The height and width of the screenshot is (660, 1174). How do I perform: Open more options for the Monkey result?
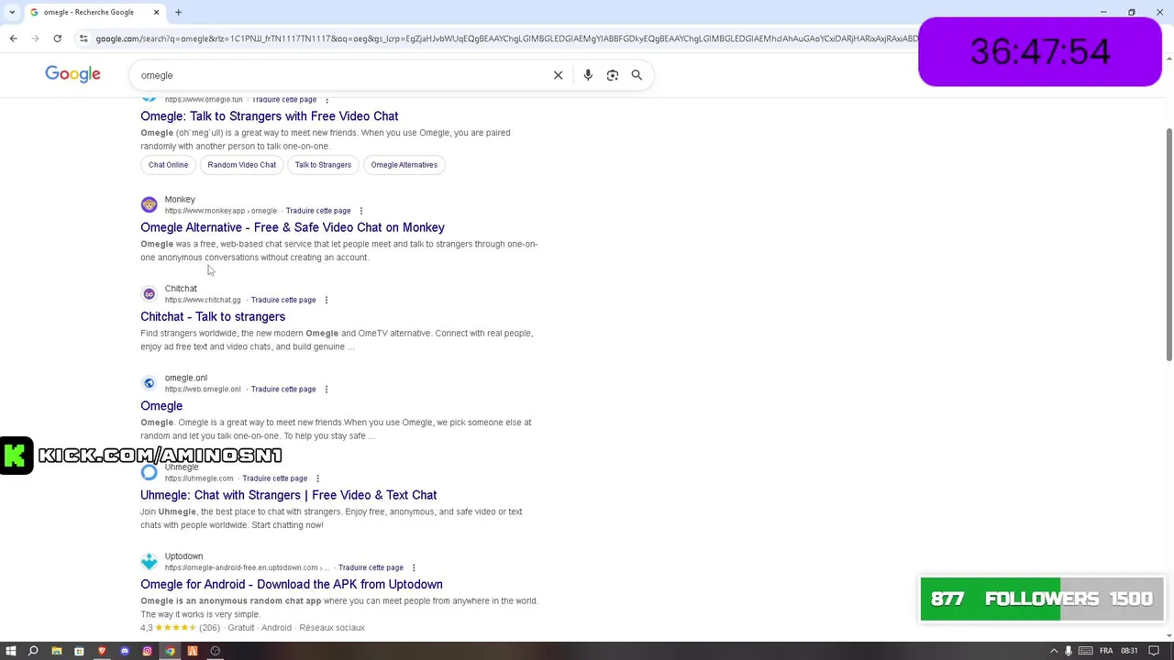tap(360, 211)
